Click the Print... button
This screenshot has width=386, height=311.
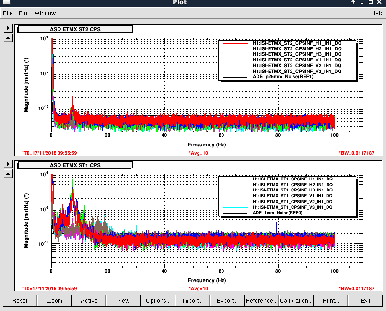coord(331,301)
